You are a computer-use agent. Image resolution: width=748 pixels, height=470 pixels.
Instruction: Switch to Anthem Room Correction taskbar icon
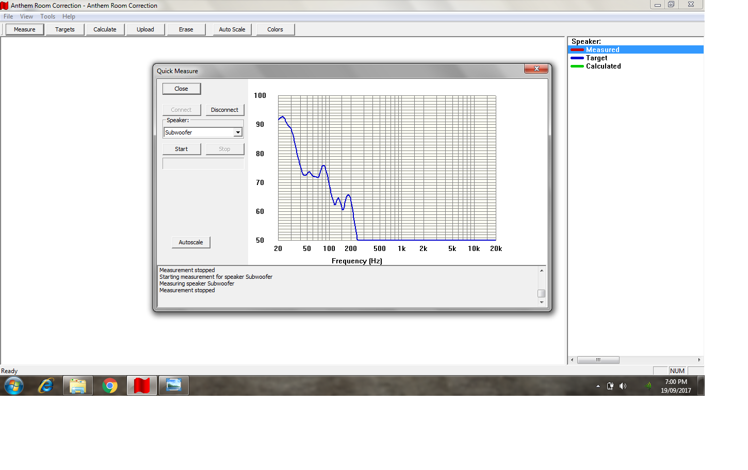142,385
